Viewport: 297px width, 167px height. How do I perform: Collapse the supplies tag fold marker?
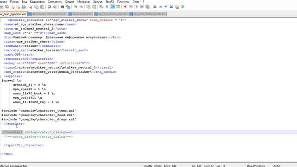coord(1,76)
